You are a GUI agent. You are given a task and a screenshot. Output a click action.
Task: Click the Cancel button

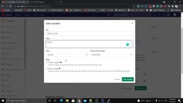(117, 80)
